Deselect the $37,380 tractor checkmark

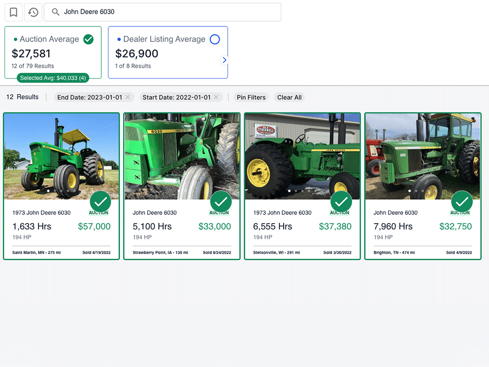click(341, 202)
